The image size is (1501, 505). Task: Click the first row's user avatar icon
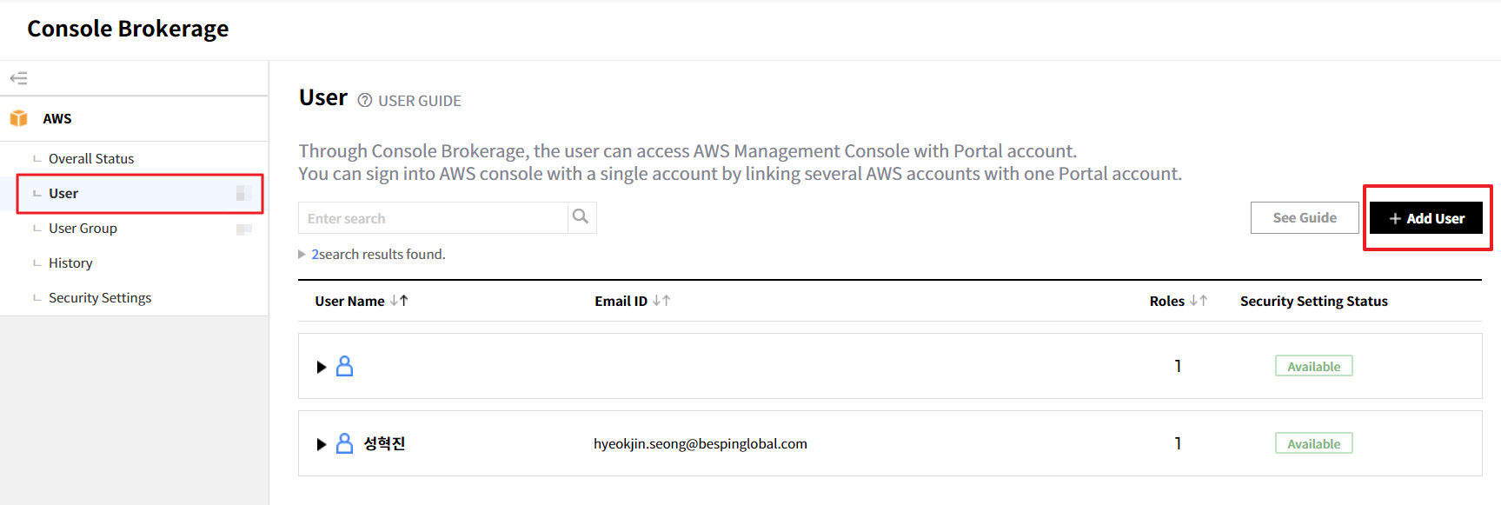[345, 367]
